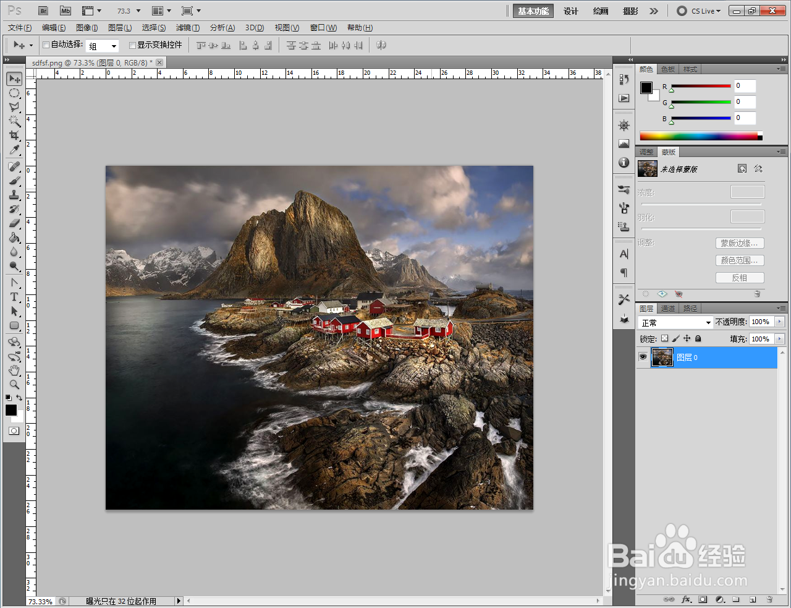Select the Zoom tool
Viewport: 791px width, 608px height.
[14, 384]
